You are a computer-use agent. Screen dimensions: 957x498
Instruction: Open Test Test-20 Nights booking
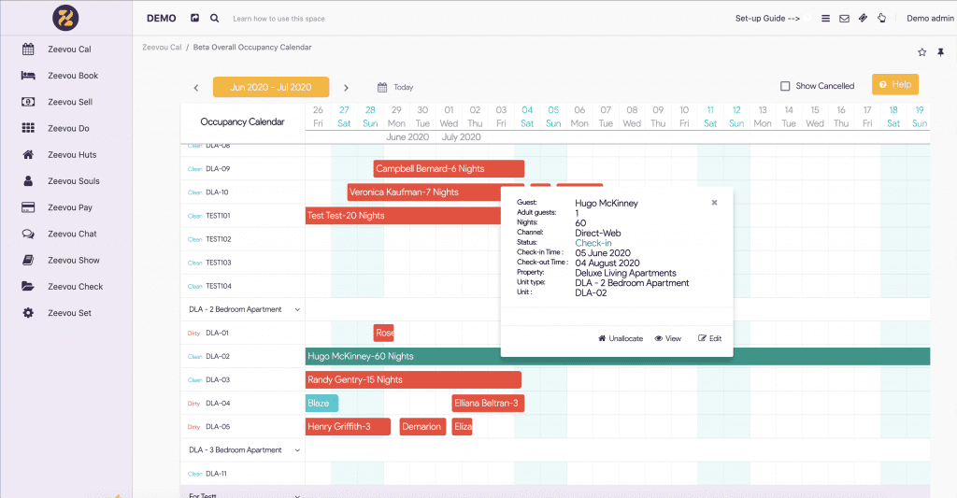[x=403, y=216]
